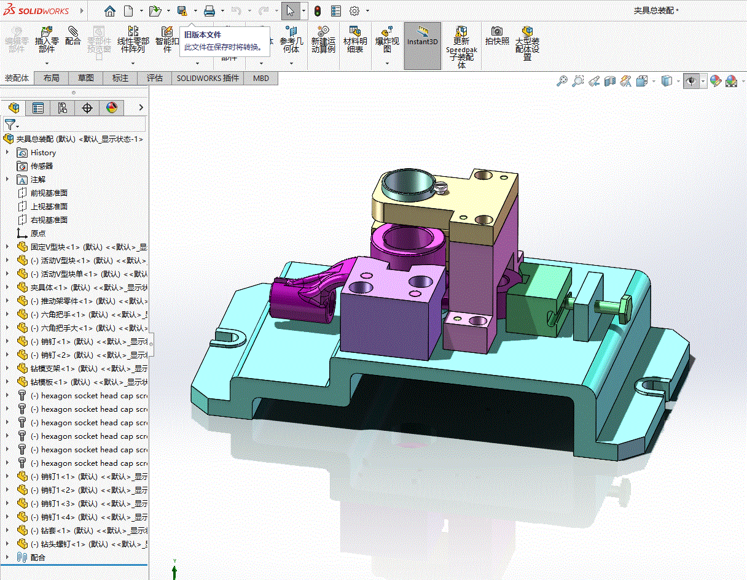The image size is (747, 580).
Task: Click the Edit Appearance color ball icon
Action: pyautogui.click(x=716, y=81)
